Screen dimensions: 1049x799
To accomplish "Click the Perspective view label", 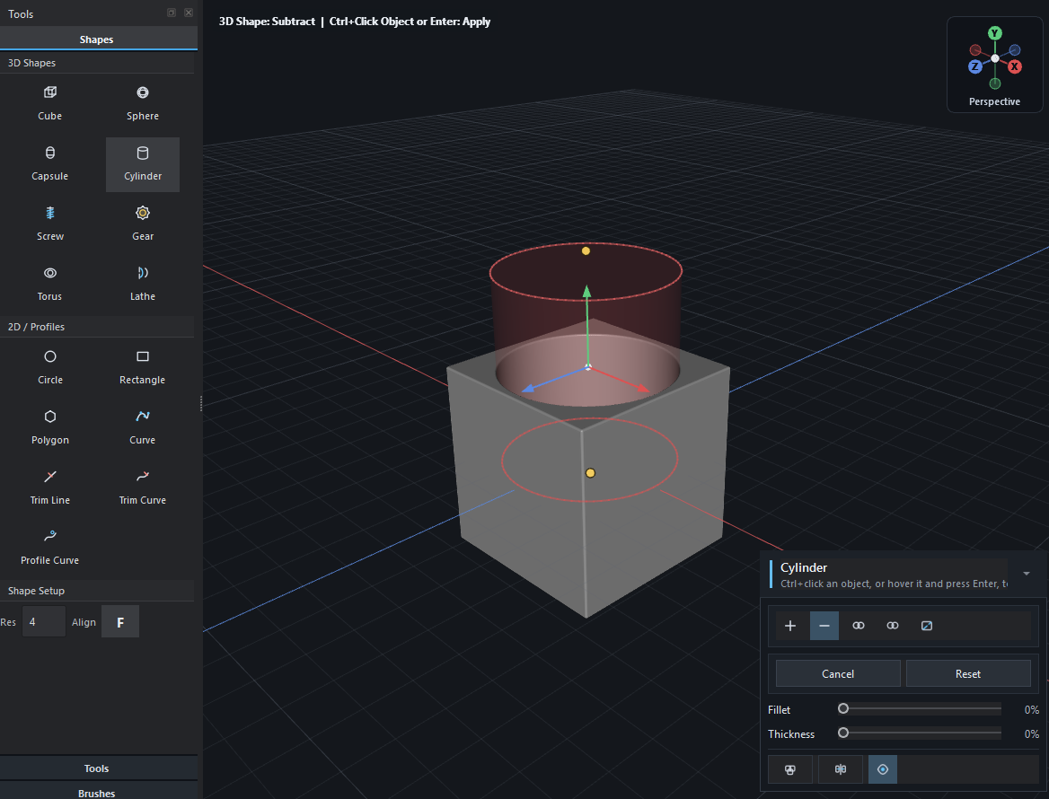I will pyautogui.click(x=994, y=101).
